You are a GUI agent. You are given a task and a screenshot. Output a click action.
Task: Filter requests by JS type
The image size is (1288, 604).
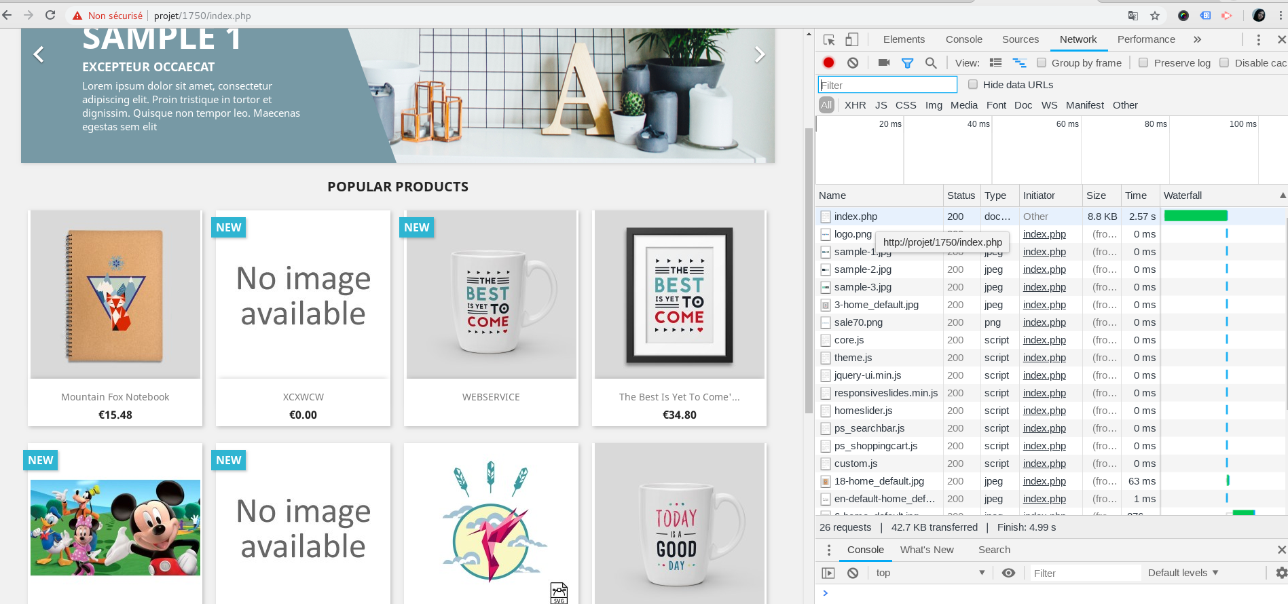(881, 105)
